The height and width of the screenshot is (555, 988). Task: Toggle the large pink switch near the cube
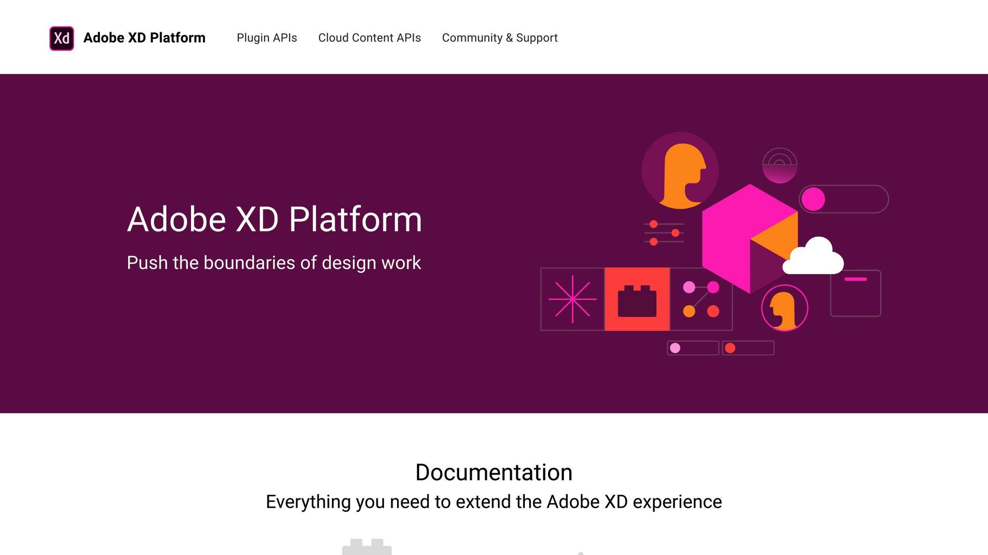(x=842, y=200)
